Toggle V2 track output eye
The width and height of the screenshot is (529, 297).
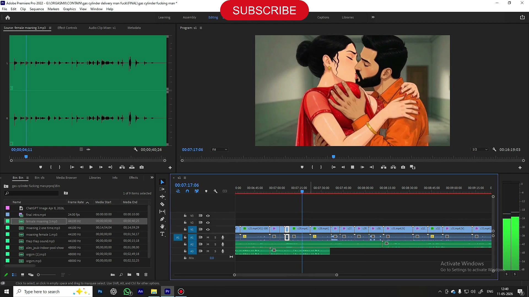(208, 222)
